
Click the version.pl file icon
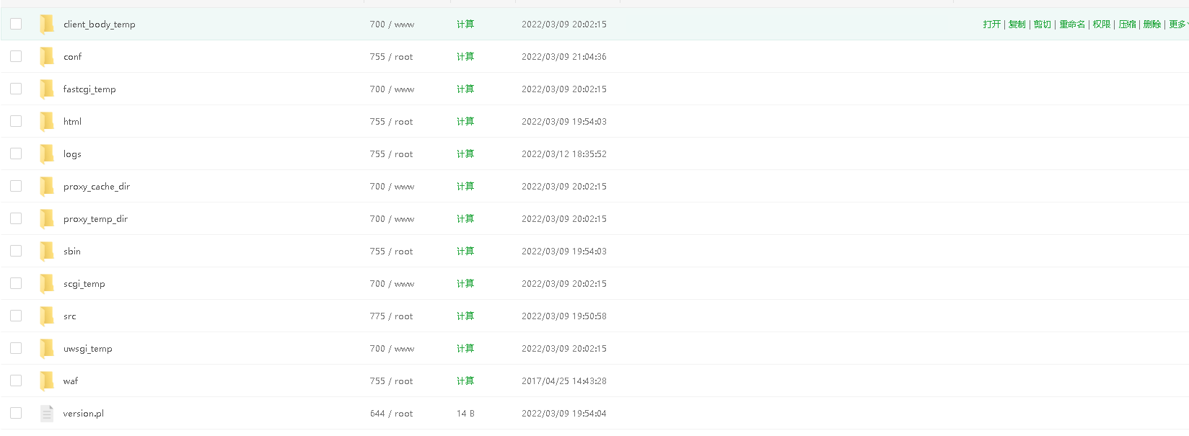tap(47, 413)
